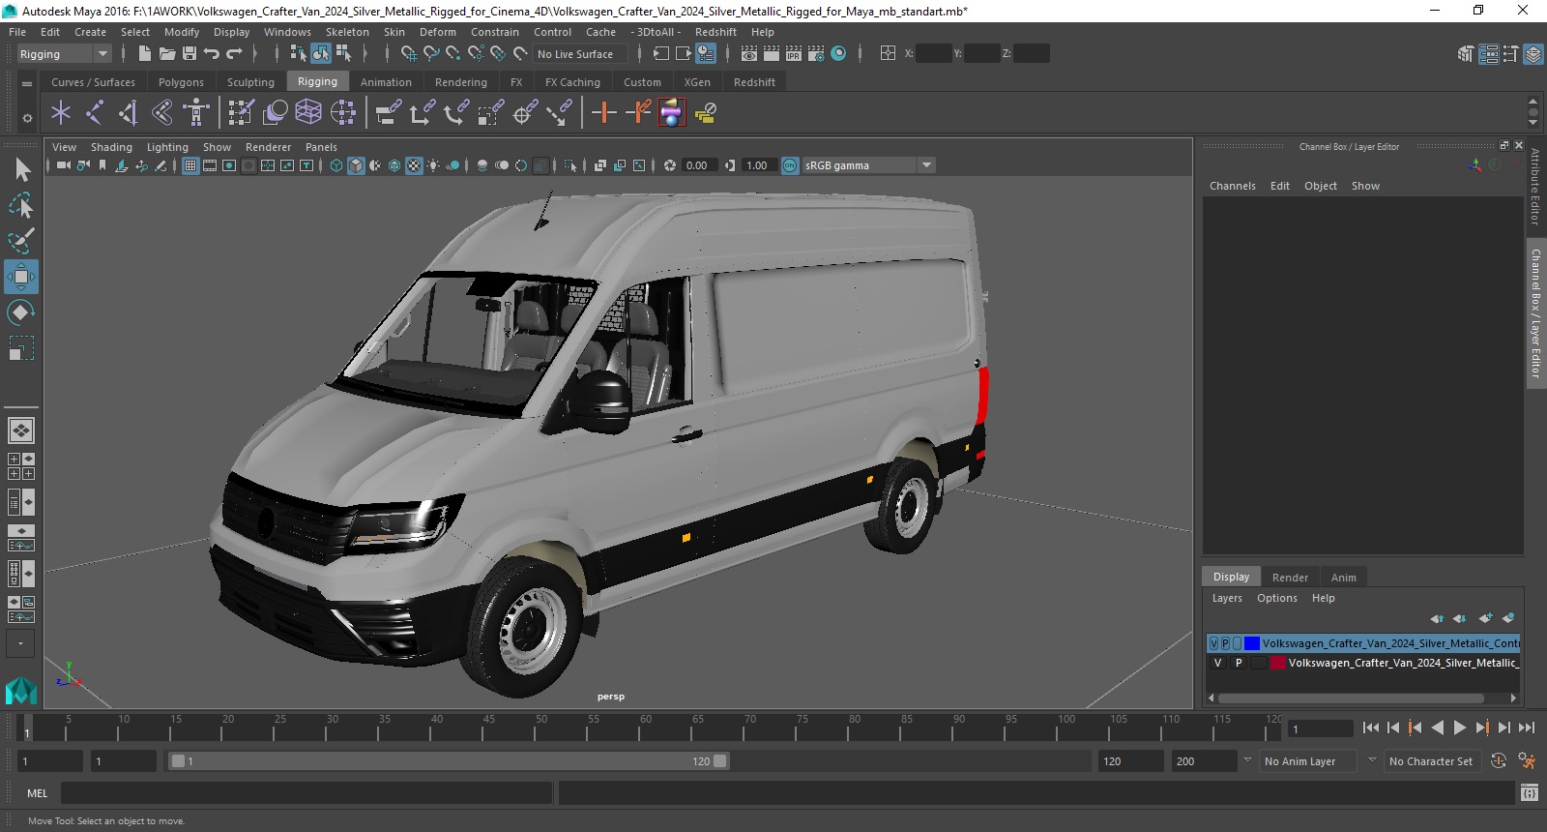Switch to the Render layer tab
The width and height of the screenshot is (1547, 832).
tap(1290, 578)
